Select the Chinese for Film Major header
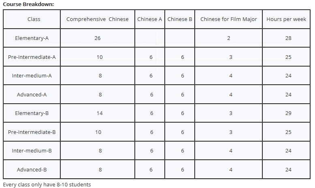Screen dimensions: 315x188 click(x=229, y=19)
